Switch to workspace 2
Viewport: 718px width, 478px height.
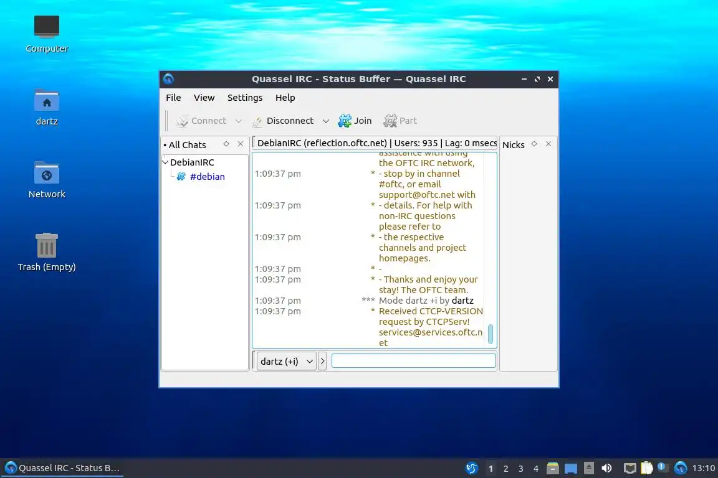tap(506, 469)
